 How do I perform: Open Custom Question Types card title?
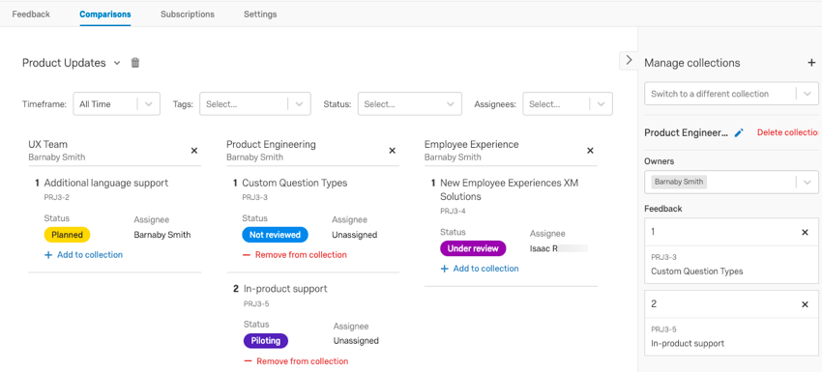pos(295,183)
